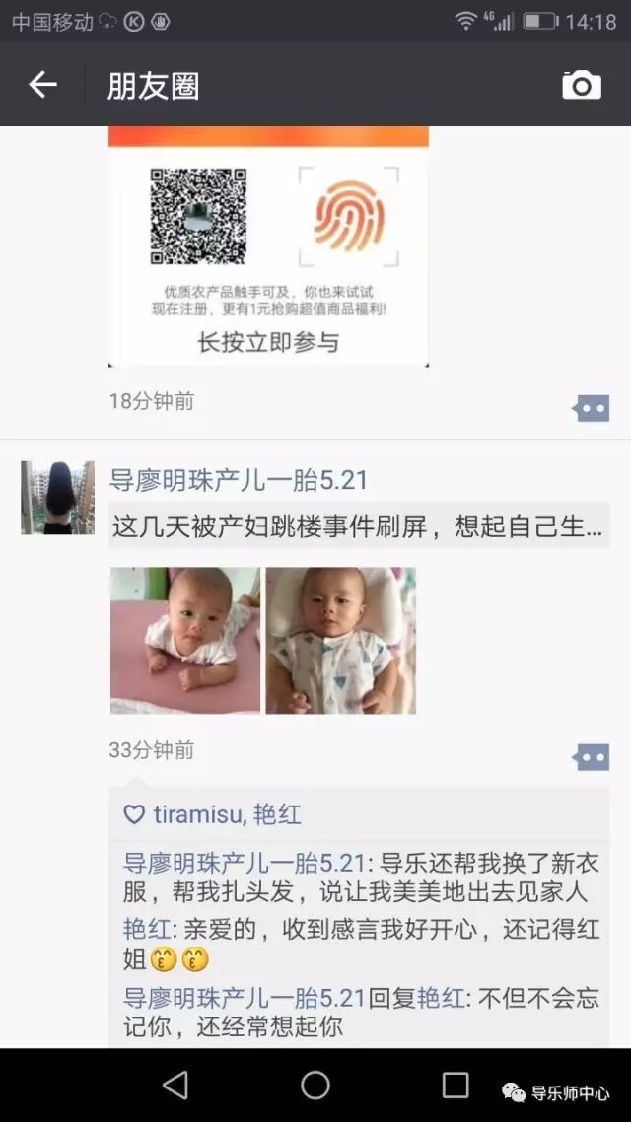631x1122 pixels.
Task: Open tiramisu's profile from likes
Action: (x=199, y=814)
